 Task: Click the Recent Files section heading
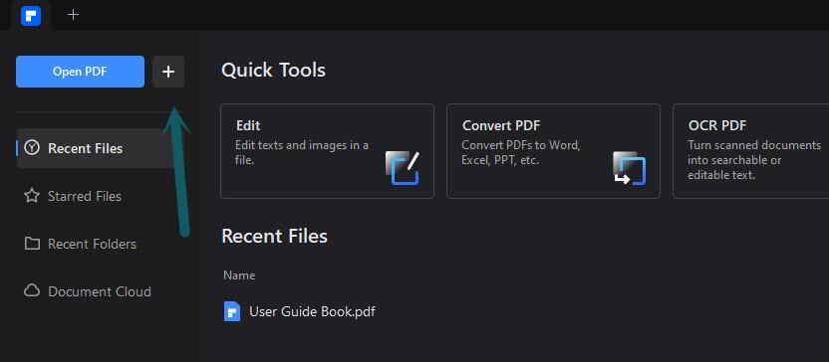click(x=274, y=236)
